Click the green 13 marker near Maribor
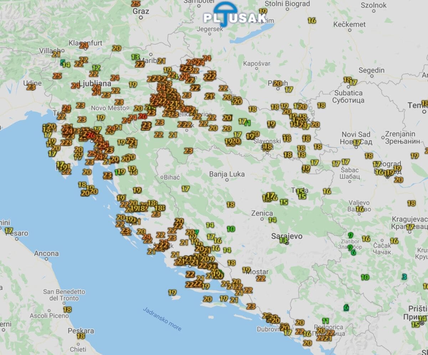This screenshot has height=355, width=428. click(x=135, y=57)
